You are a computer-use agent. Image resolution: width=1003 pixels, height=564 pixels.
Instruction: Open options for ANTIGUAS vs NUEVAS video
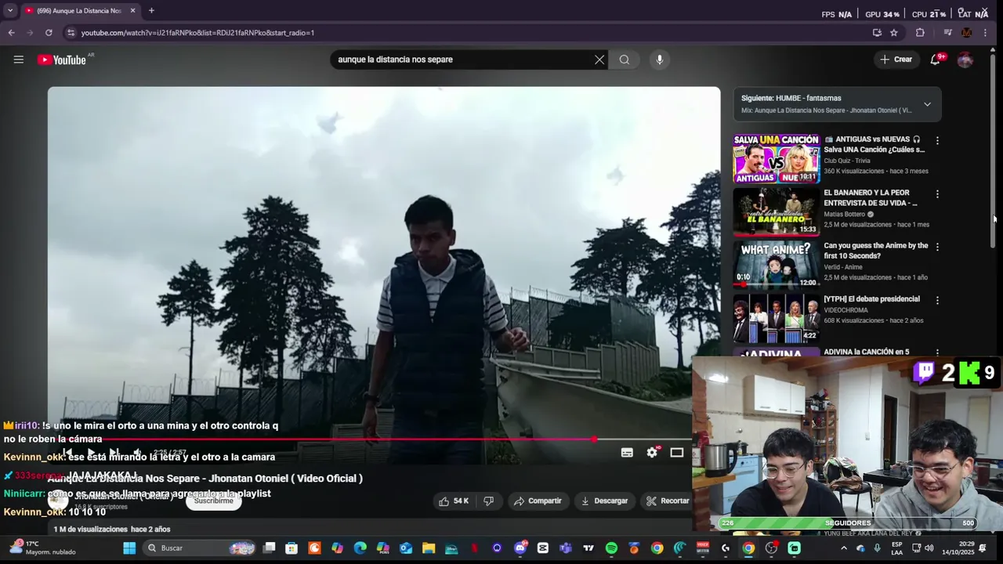[937, 141]
